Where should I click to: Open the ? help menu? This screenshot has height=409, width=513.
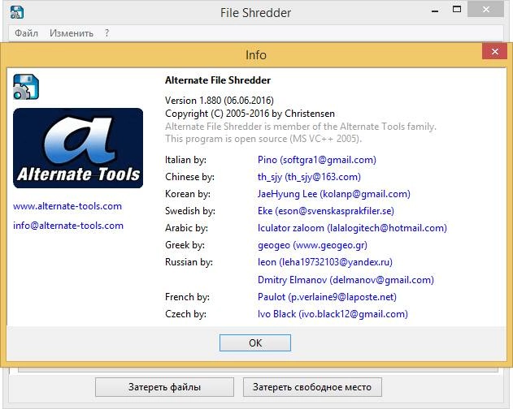pyautogui.click(x=107, y=33)
